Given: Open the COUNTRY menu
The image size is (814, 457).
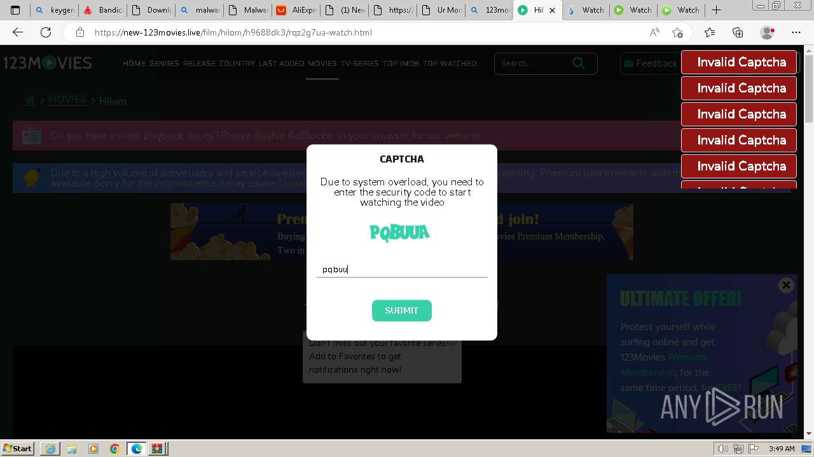Looking at the screenshot, I should click(x=237, y=63).
